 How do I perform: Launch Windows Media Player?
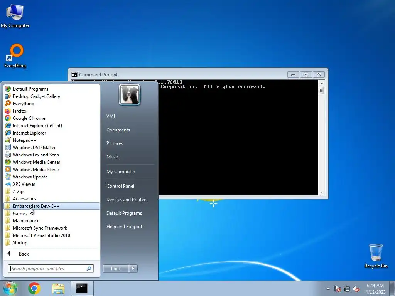pos(52,169)
